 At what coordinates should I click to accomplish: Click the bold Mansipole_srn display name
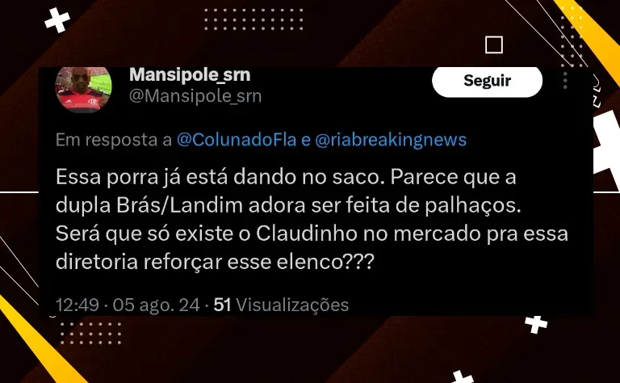190,74
